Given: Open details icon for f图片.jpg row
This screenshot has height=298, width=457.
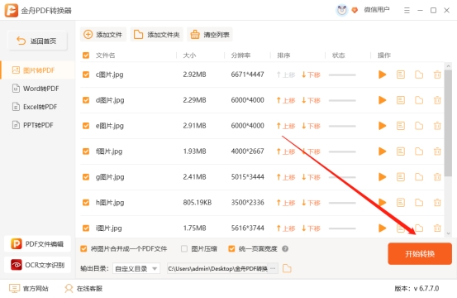Looking at the screenshot, I should pos(401,151).
